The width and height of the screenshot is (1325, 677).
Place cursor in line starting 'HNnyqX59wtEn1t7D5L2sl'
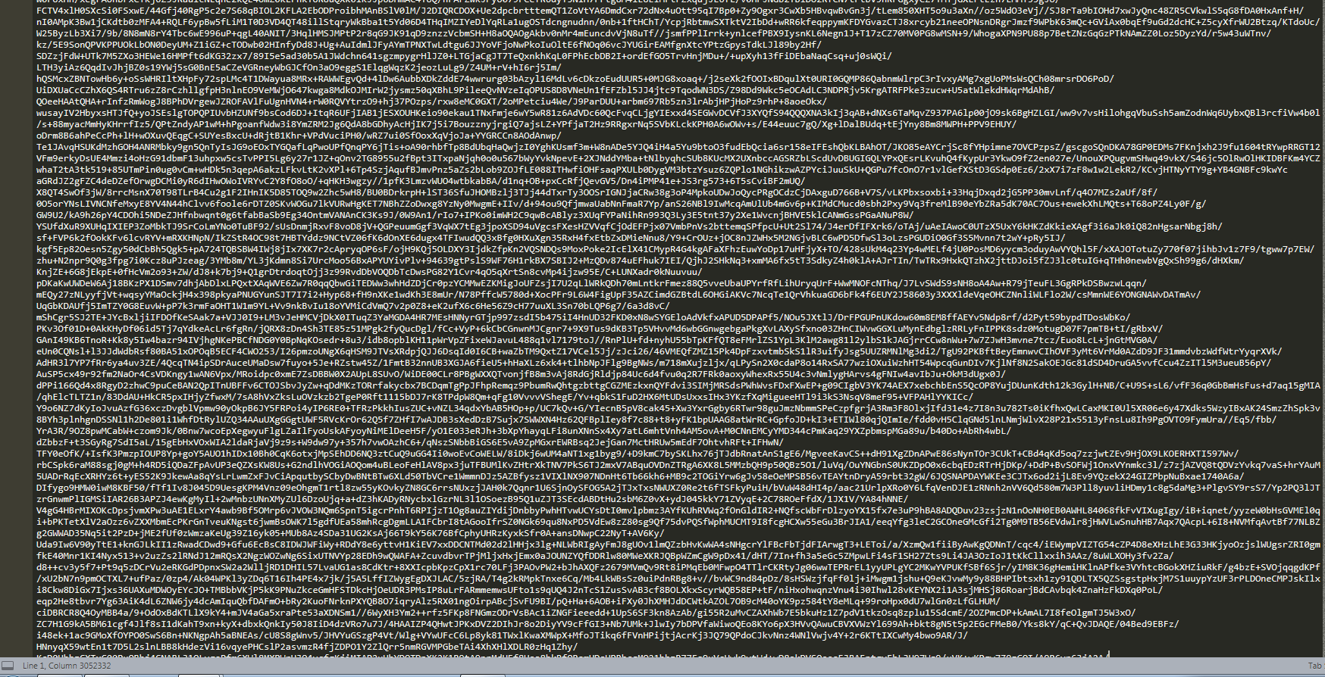coord(307,647)
